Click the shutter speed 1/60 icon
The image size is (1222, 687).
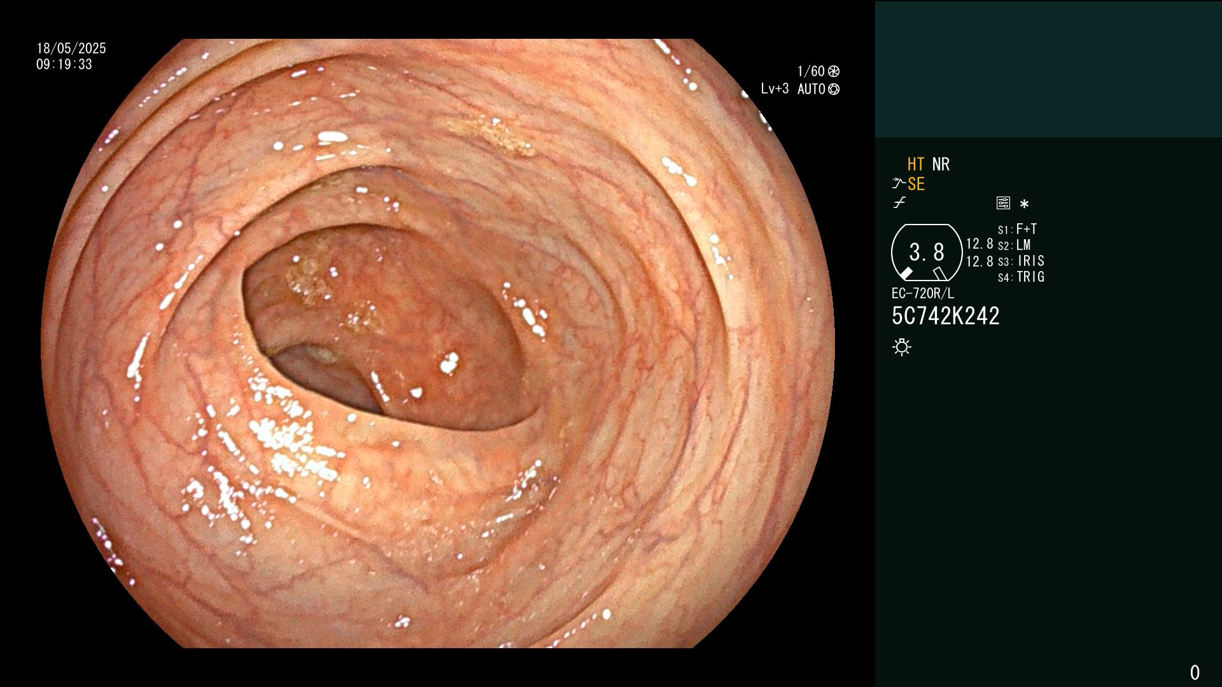point(834,71)
